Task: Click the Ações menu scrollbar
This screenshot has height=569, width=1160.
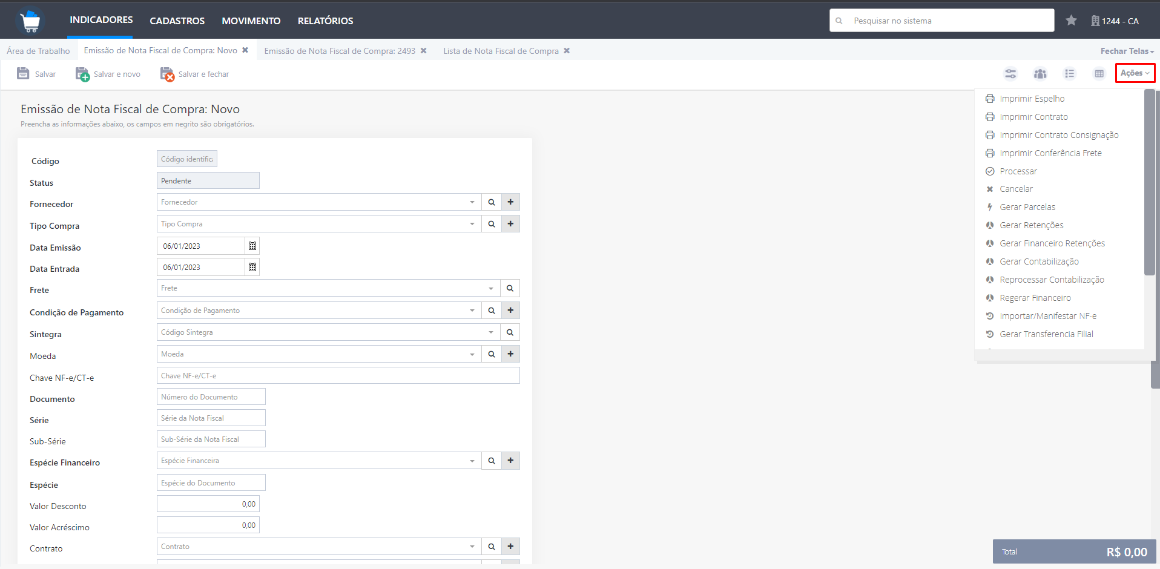Action: (x=1149, y=182)
